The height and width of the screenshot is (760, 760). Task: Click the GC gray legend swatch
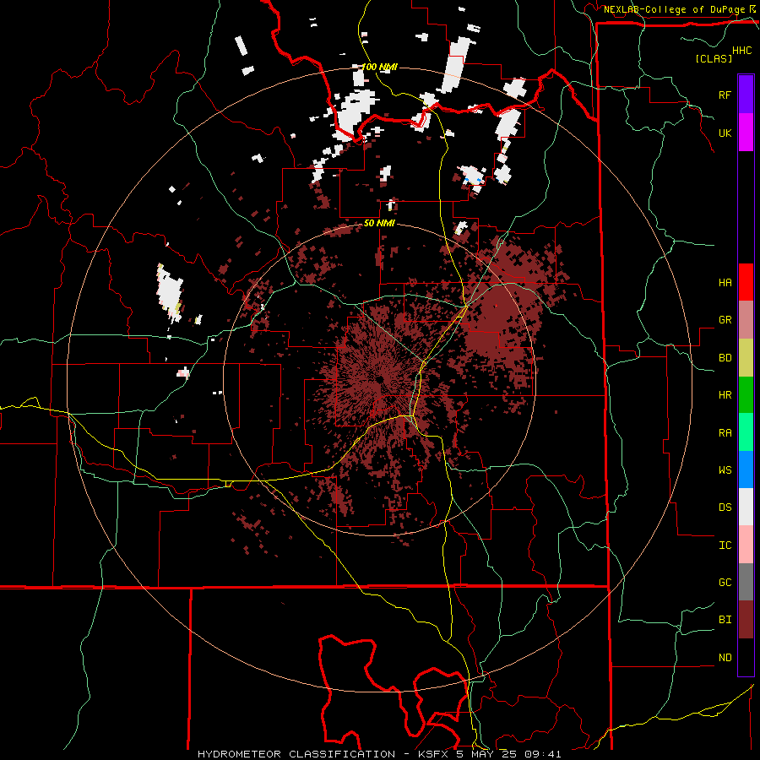click(x=746, y=582)
